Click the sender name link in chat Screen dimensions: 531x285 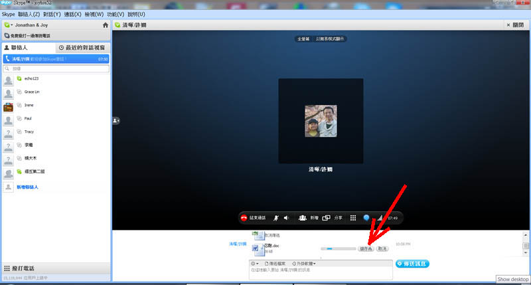(238, 244)
